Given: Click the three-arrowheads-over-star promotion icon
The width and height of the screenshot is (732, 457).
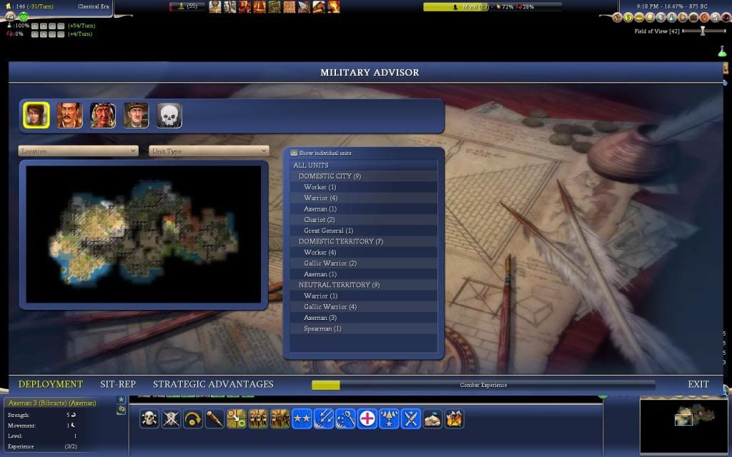Looking at the screenshot, I should 389,418.
